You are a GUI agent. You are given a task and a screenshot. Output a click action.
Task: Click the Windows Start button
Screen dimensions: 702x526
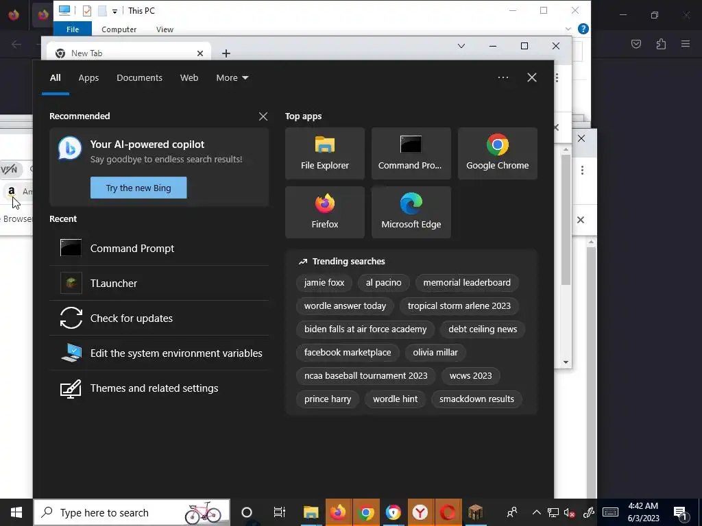[x=16, y=512]
